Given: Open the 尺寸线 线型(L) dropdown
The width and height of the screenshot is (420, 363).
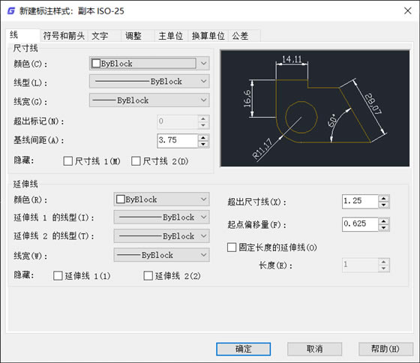Looking at the screenshot, I should tap(149, 82).
